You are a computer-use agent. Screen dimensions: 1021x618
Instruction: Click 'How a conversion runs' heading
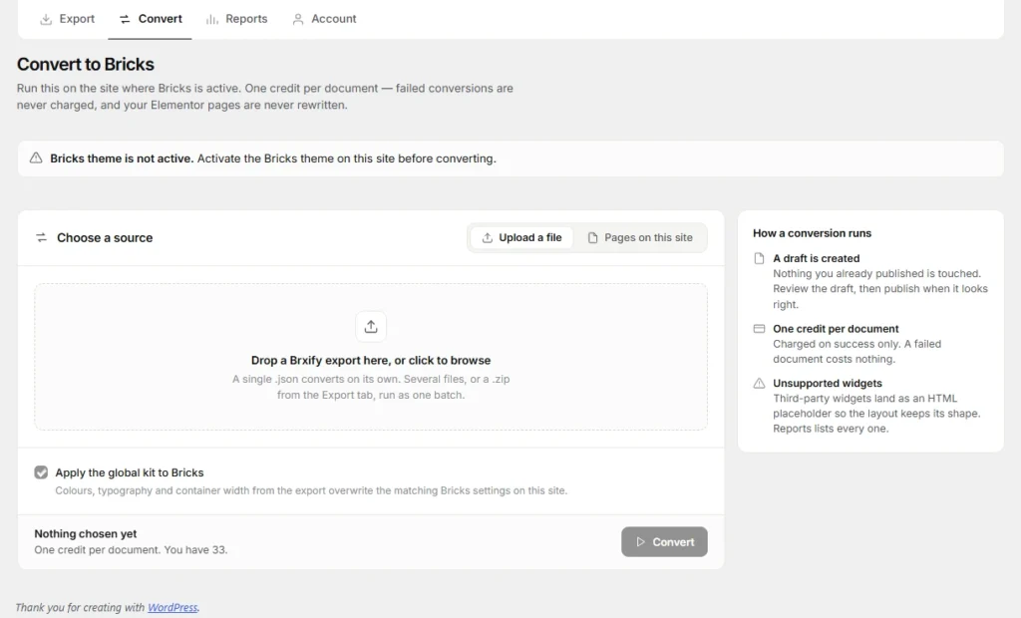(812, 233)
